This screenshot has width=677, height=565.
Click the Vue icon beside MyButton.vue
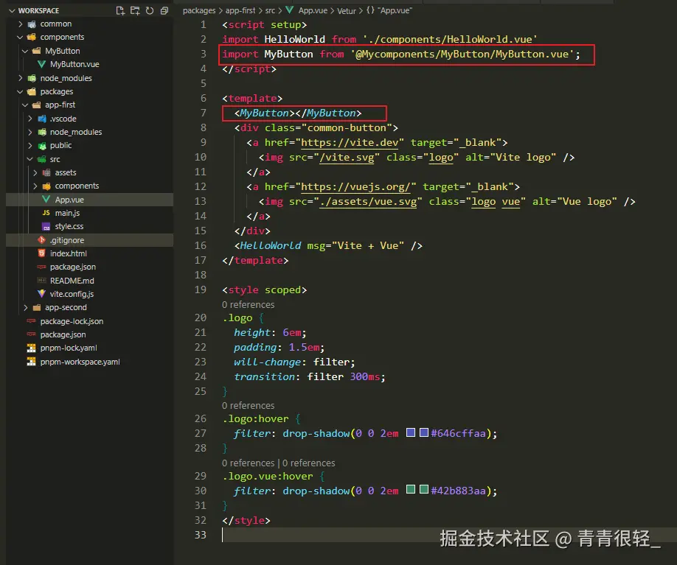[x=41, y=64]
